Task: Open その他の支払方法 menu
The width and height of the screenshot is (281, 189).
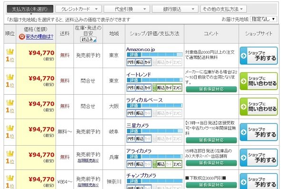Action: tap(223, 9)
